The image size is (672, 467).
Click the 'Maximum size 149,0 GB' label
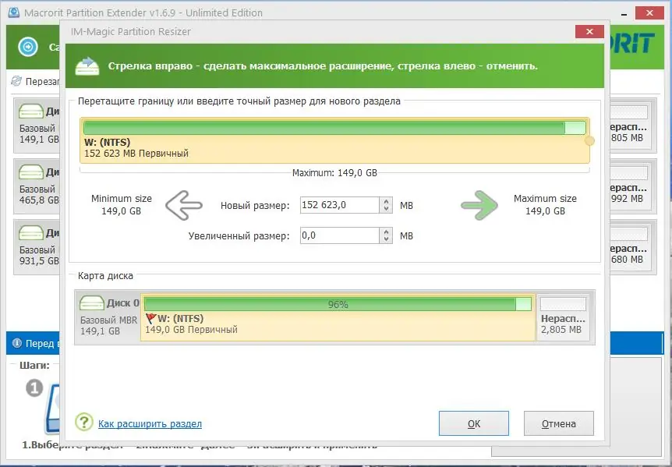click(545, 205)
